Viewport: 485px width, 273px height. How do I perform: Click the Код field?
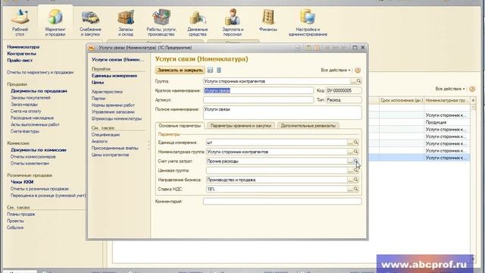tap(343, 90)
